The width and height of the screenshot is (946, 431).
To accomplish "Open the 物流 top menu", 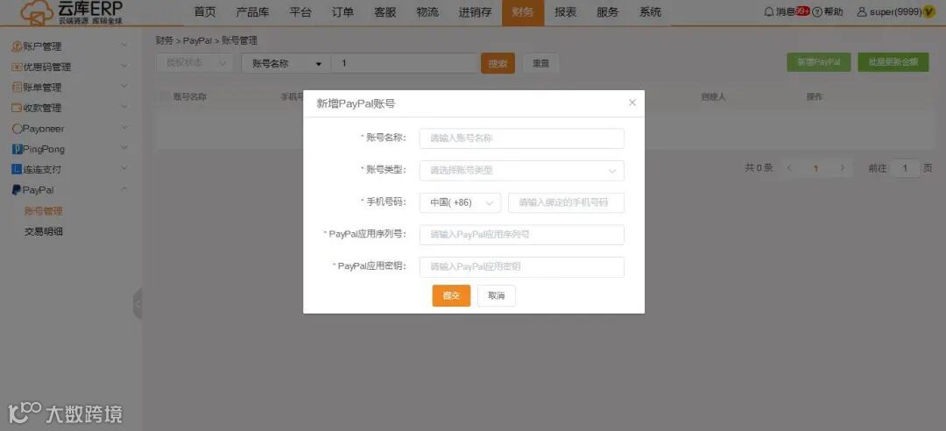I will click(427, 12).
